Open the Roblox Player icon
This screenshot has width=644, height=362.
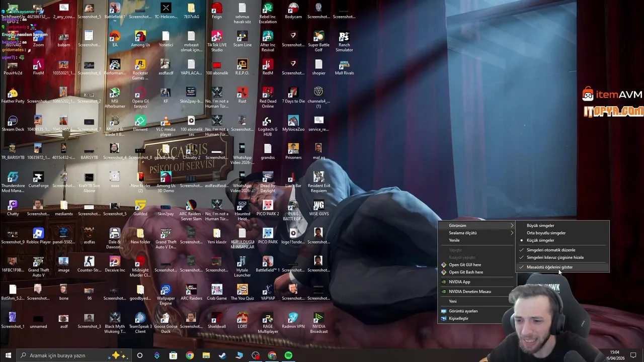pos(39,236)
